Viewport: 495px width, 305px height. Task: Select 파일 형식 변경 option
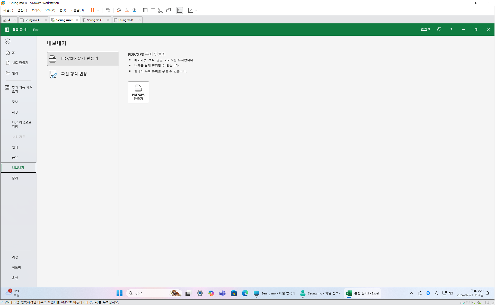point(83,74)
